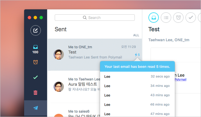Click recipients Taehwan Lee, ONE_tm
The height and width of the screenshot is (117, 201).
point(169,40)
